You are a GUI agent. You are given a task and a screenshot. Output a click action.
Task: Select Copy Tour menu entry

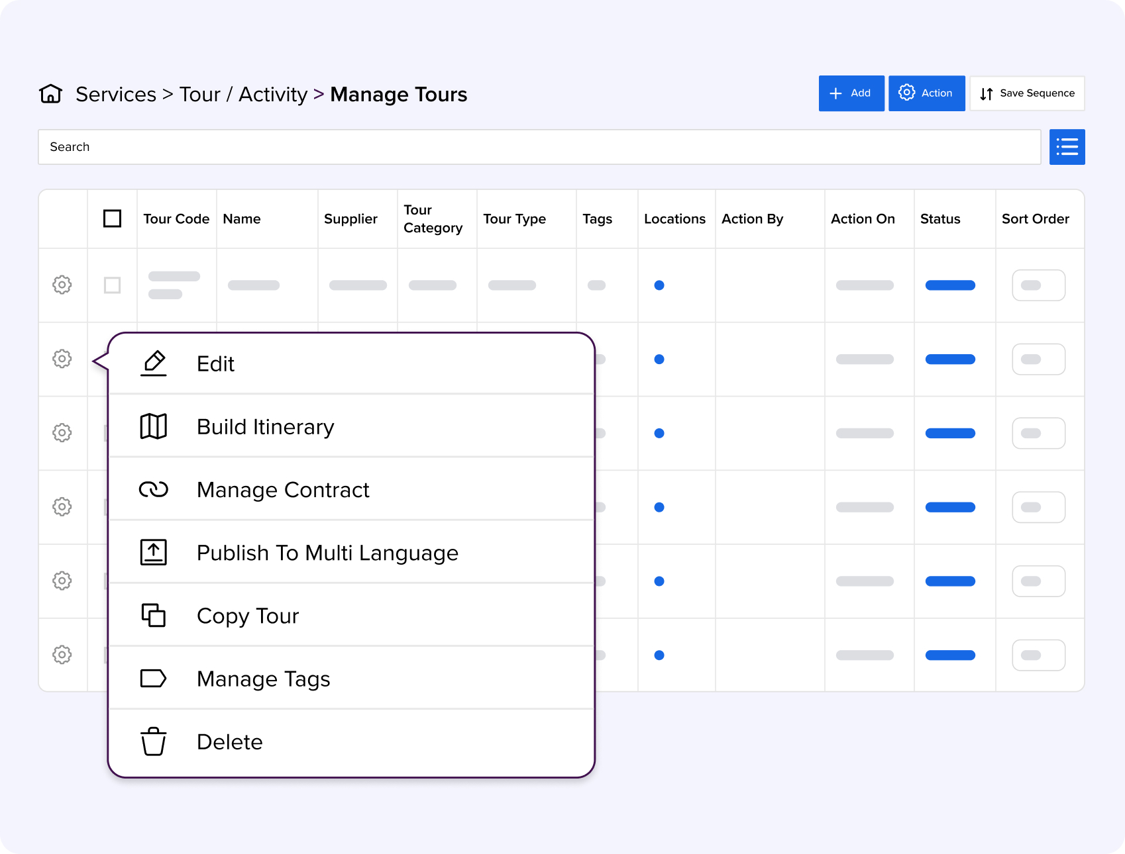coord(351,616)
